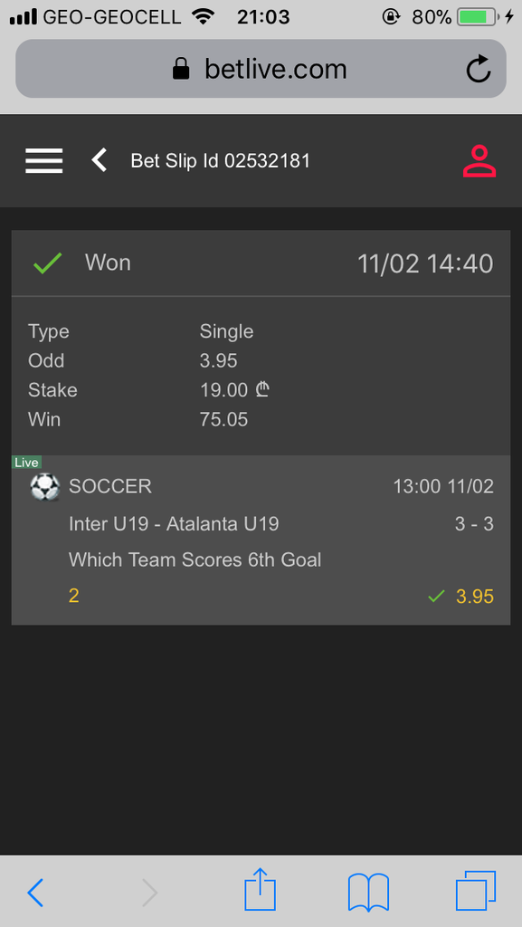Tap the Which Team Scores 6th Goal market
Screen dimensions: 522x927
(x=195, y=559)
